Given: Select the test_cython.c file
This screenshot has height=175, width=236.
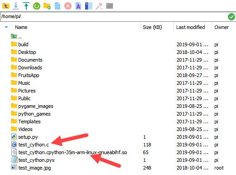Looking at the screenshot, I should click(x=30, y=145).
